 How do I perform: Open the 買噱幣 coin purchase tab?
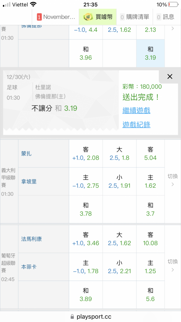(x=97, y=17)
